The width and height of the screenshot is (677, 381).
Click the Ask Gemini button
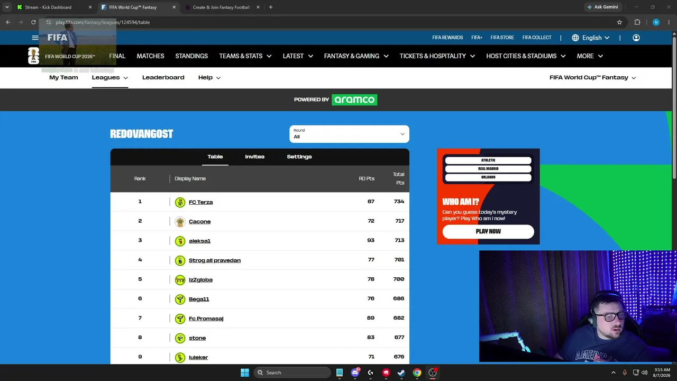coord(602,7)
